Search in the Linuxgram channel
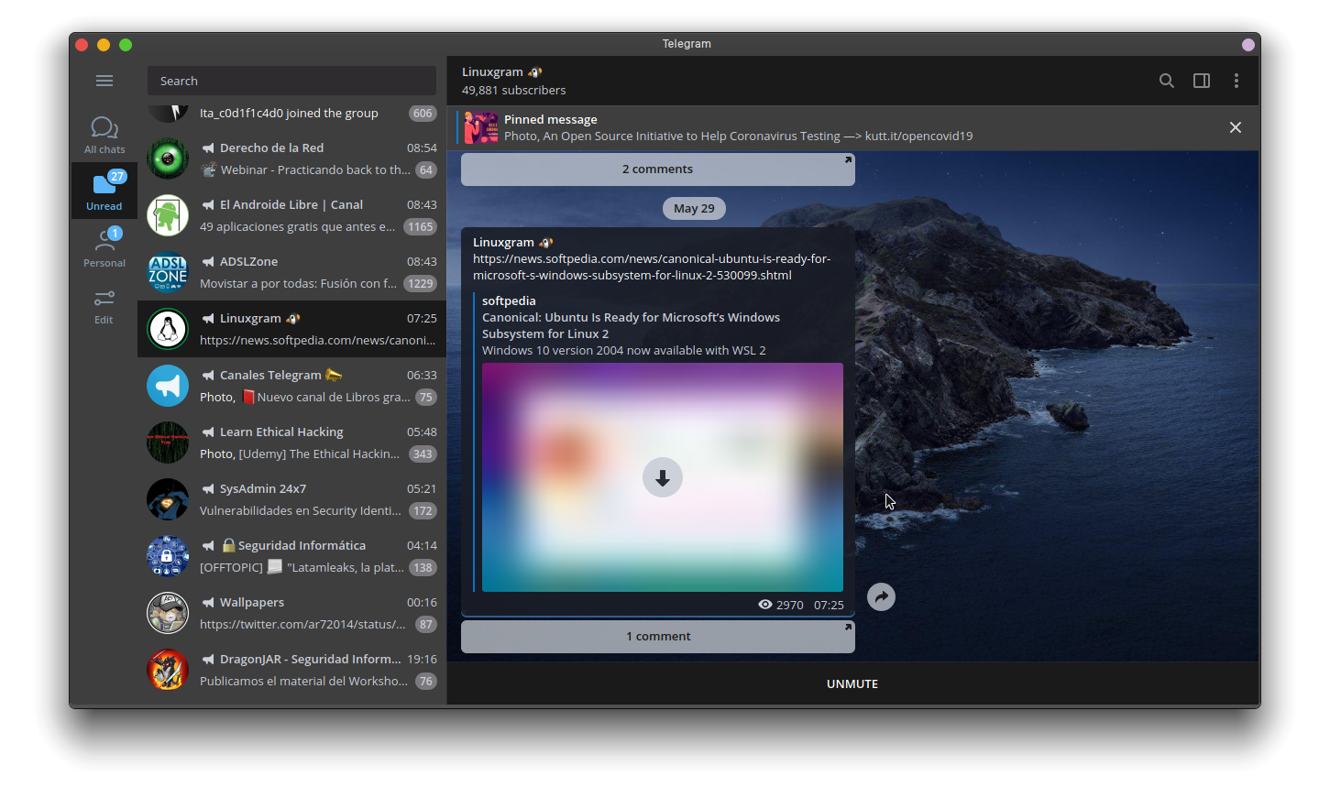 coord(1167,81)
